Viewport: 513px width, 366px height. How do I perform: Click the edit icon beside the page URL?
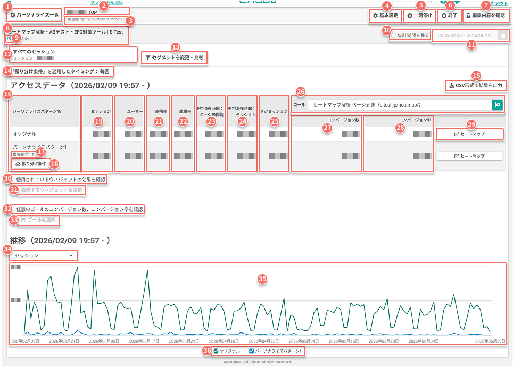(x=9, y=38)
